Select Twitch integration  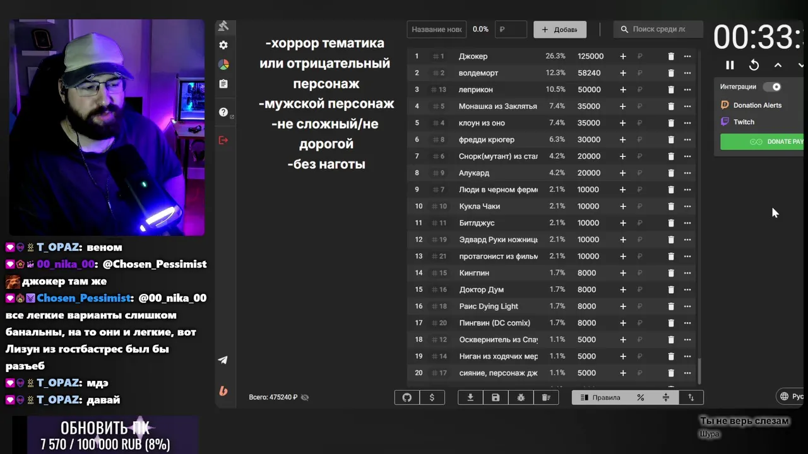coord(738,122)
